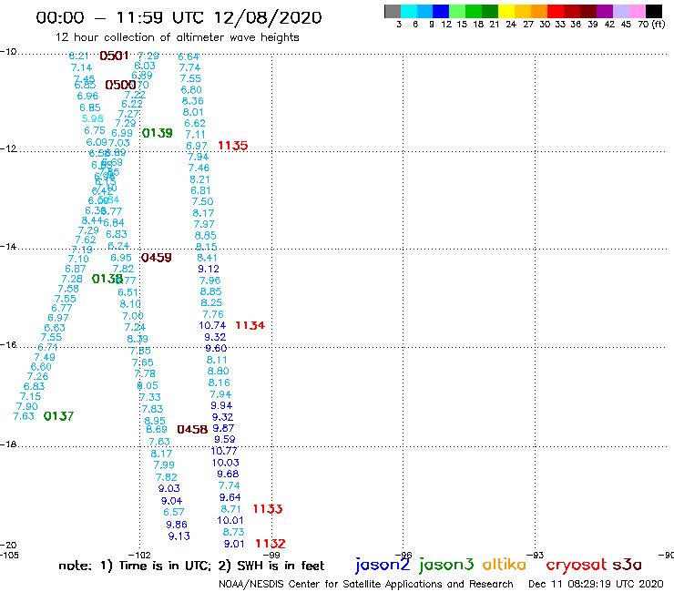Image resolution: width=674 pixels, height=592 pixels.
Task: Click the 9.68 wave height value
Action: point(228,475)
